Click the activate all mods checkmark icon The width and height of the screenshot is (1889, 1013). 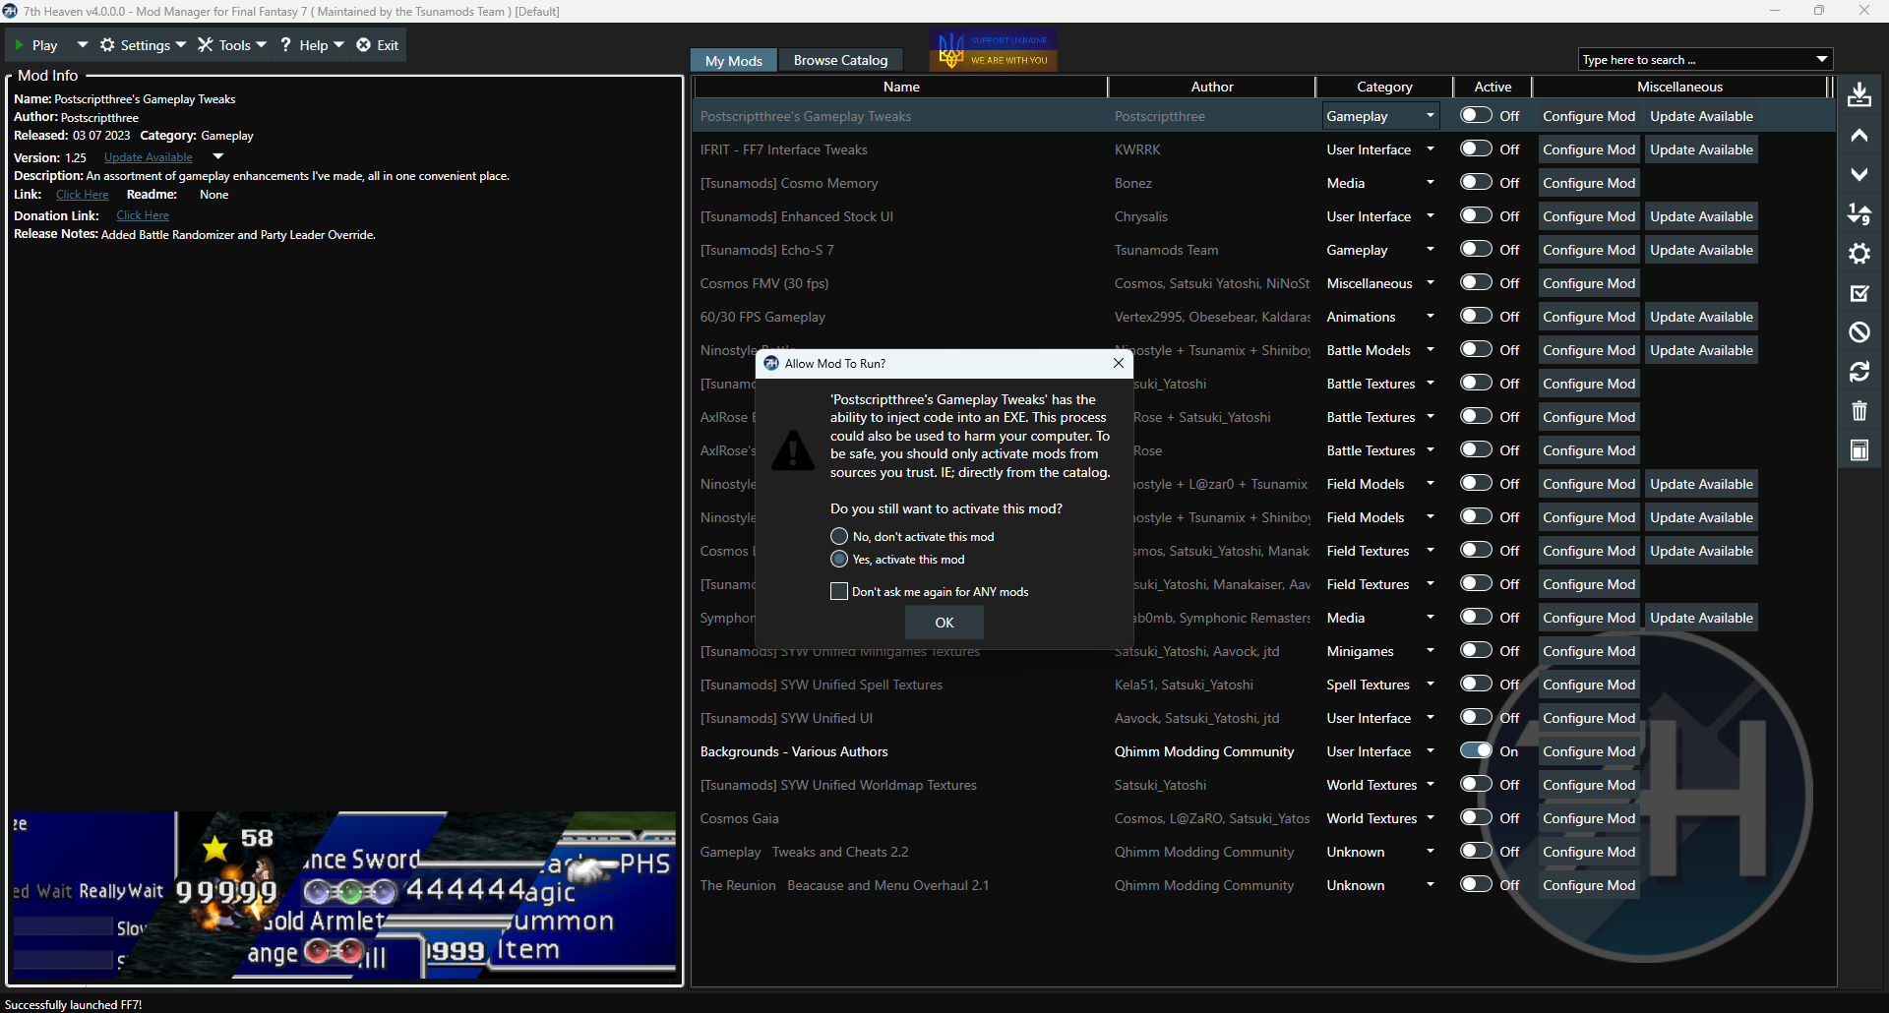[1859, 293]
